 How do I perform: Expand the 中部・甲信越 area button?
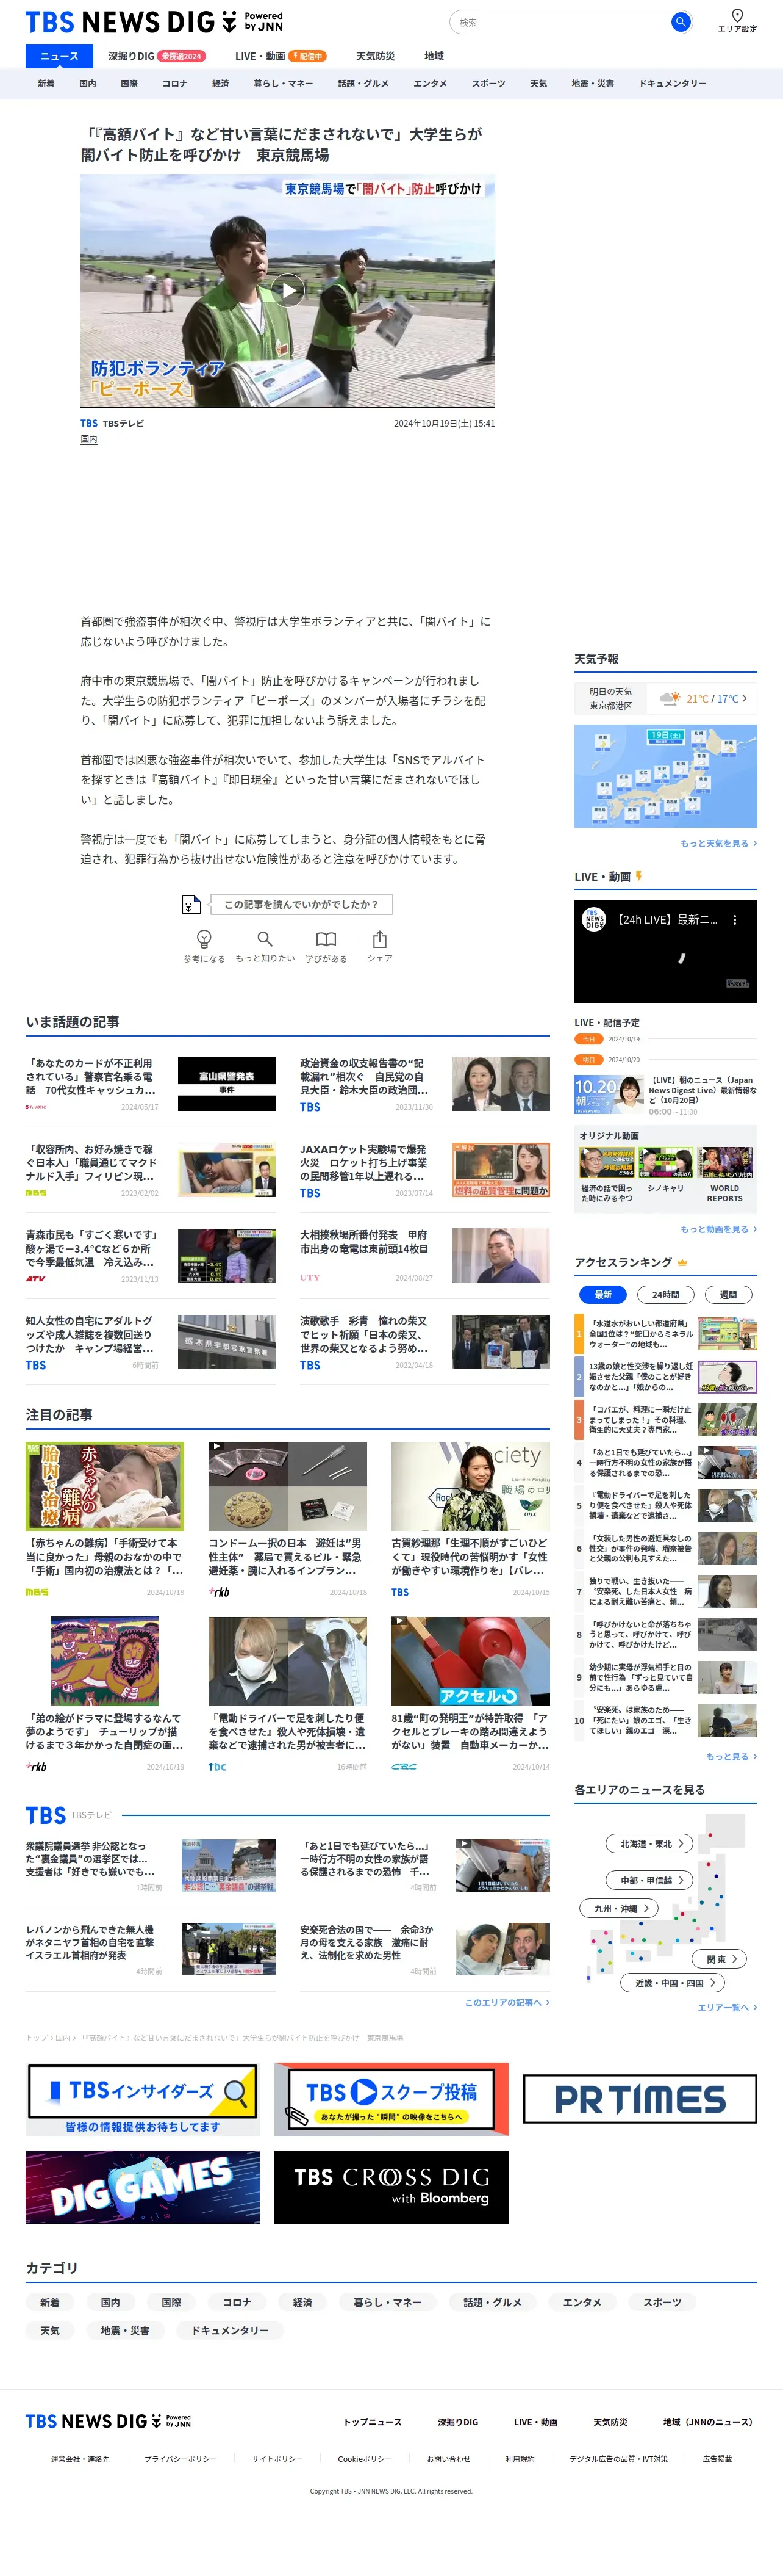tap(649, 1881)
